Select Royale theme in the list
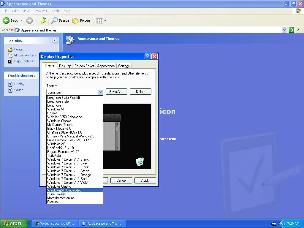This screenshot has height=228, width=304. [75, 113]
